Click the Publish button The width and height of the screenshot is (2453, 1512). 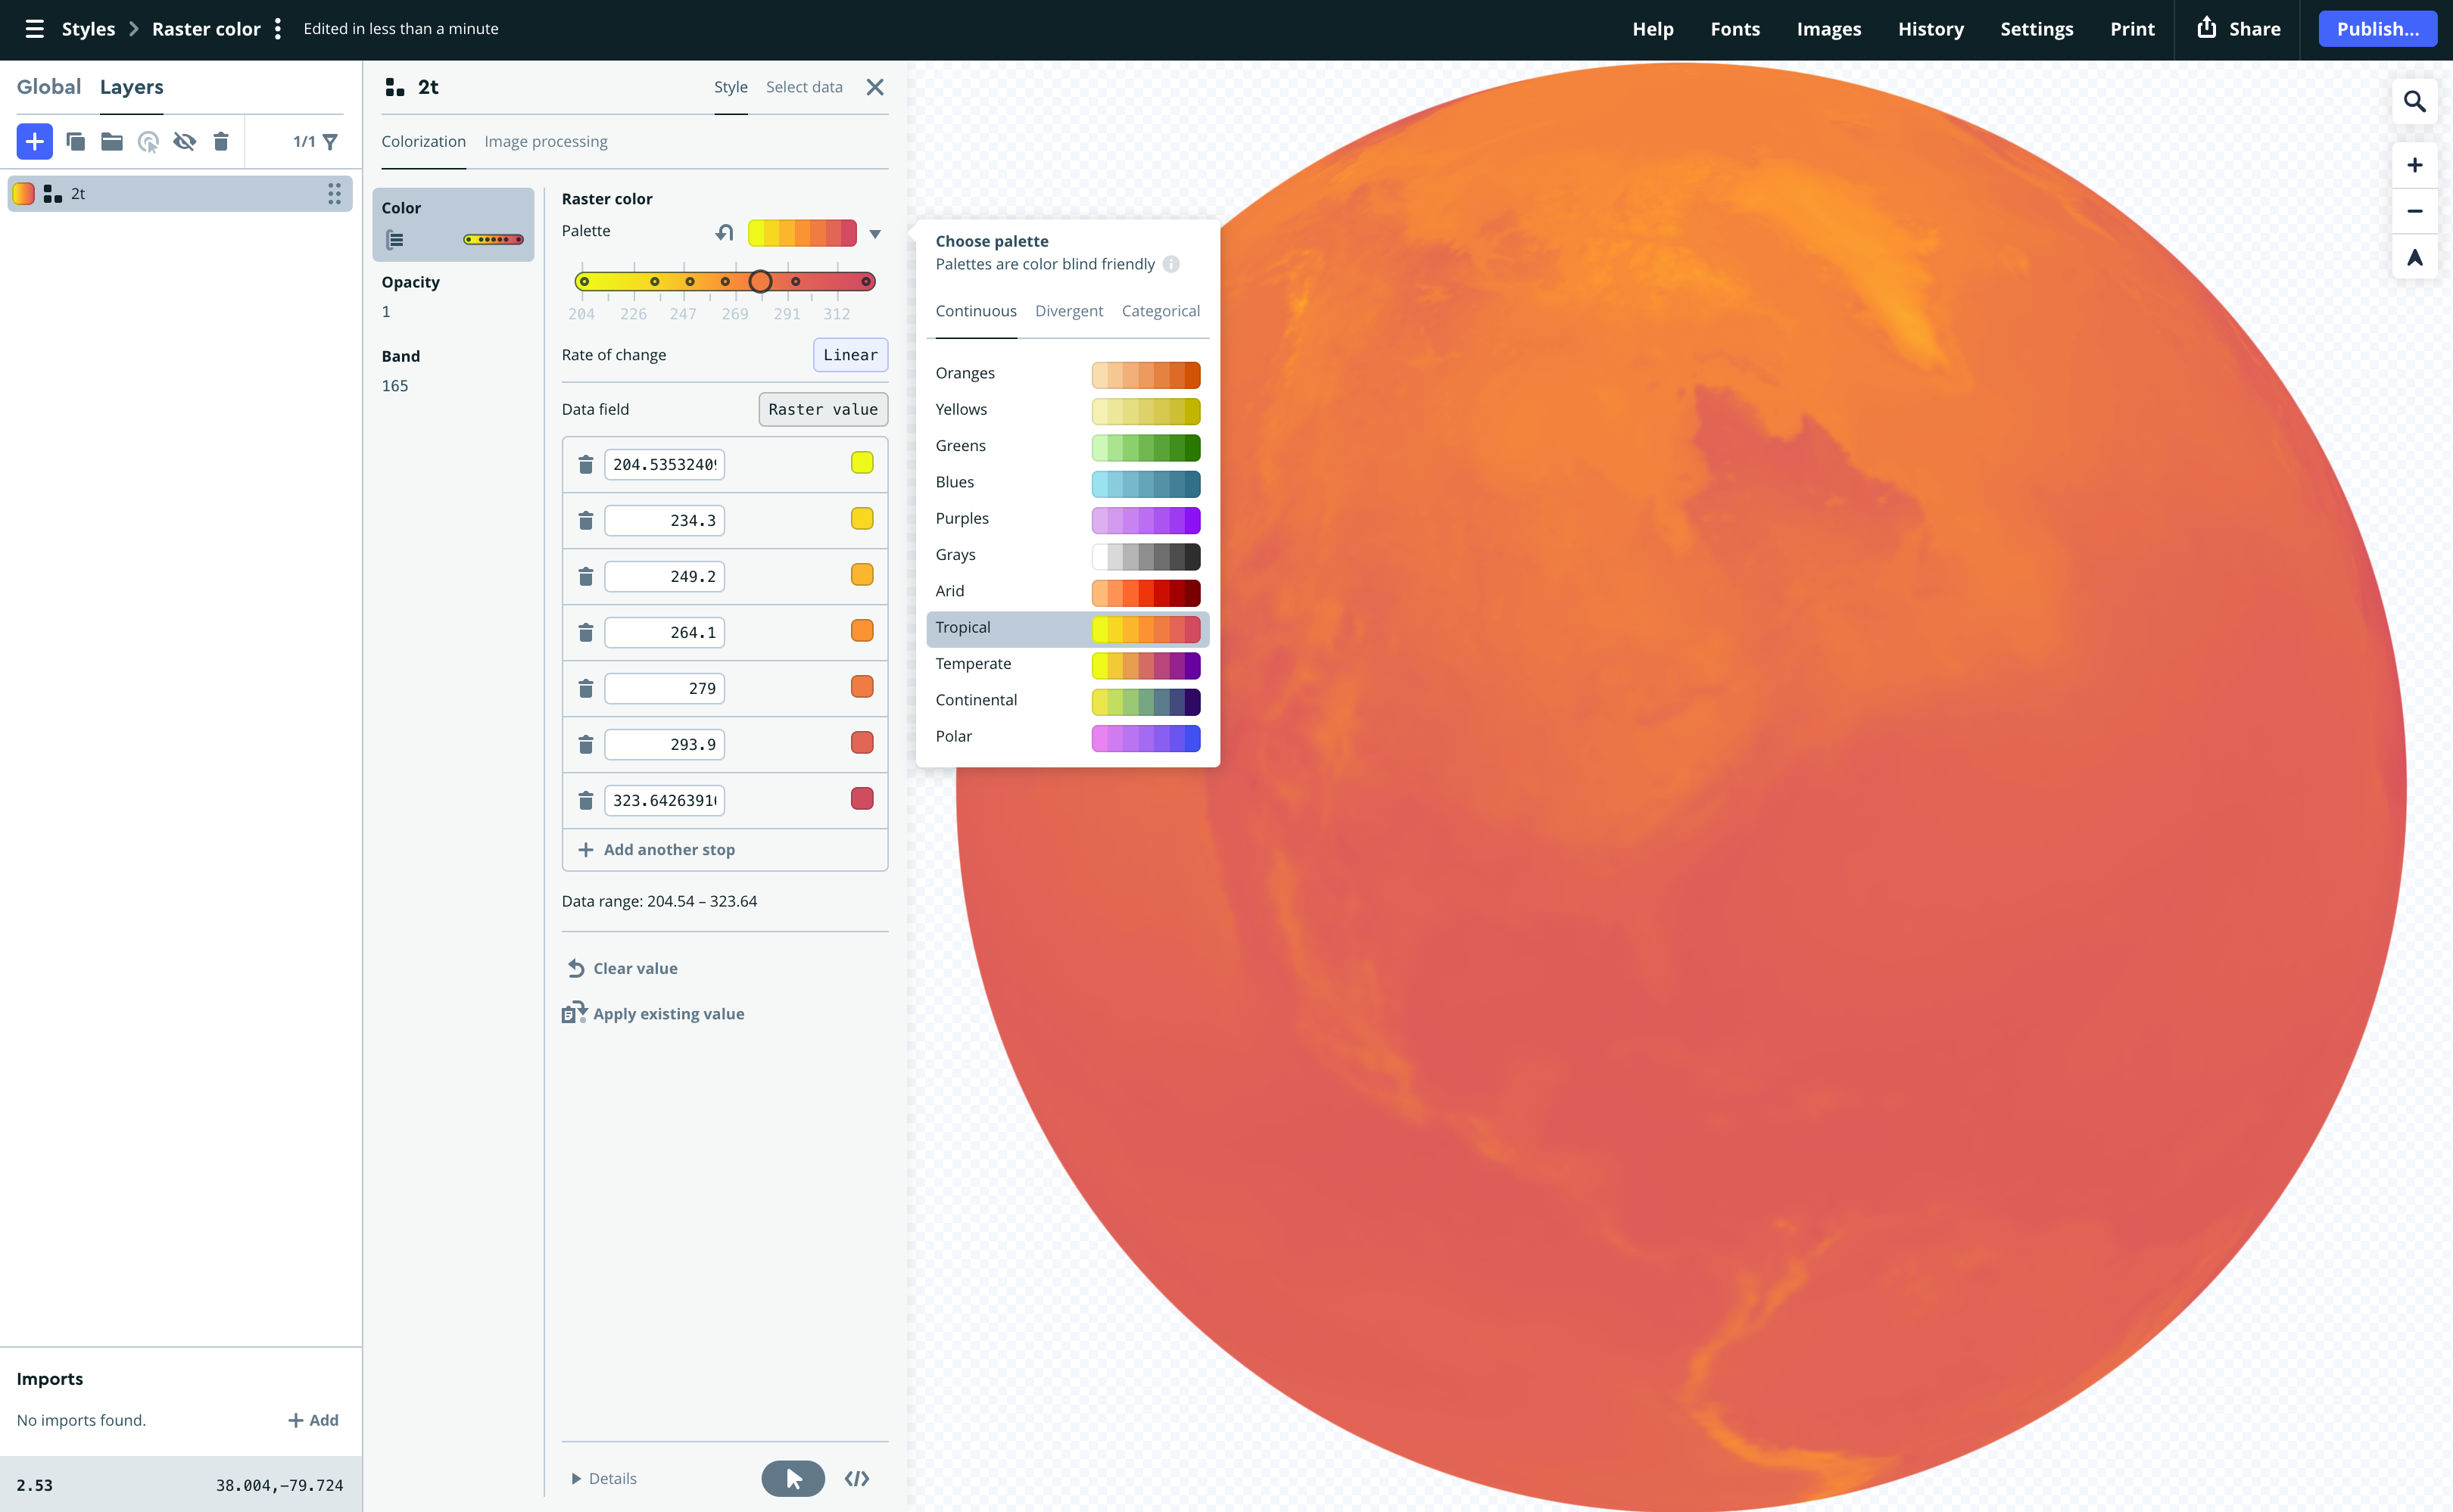(x=2377, y=29)
